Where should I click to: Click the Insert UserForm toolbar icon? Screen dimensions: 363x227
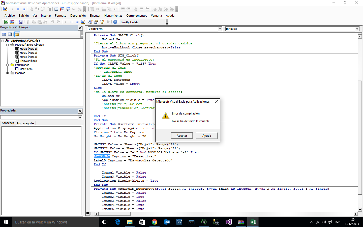click(x=12, y=22)
